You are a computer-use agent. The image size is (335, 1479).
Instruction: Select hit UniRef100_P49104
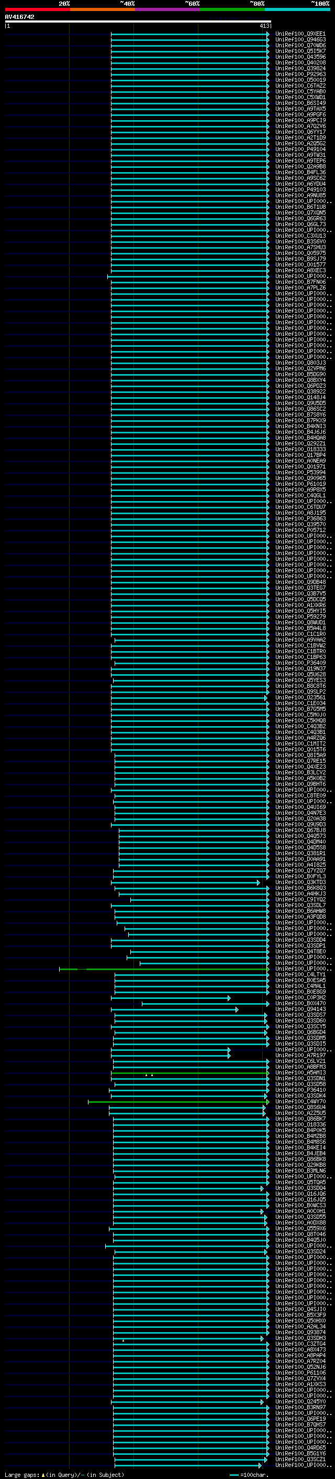tap(300, 150)
